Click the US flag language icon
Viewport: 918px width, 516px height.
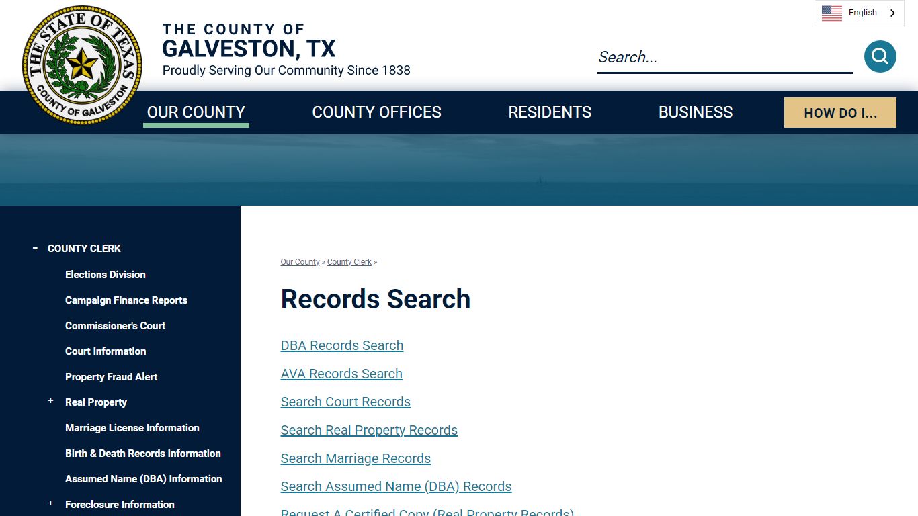(x=831, y=13)
